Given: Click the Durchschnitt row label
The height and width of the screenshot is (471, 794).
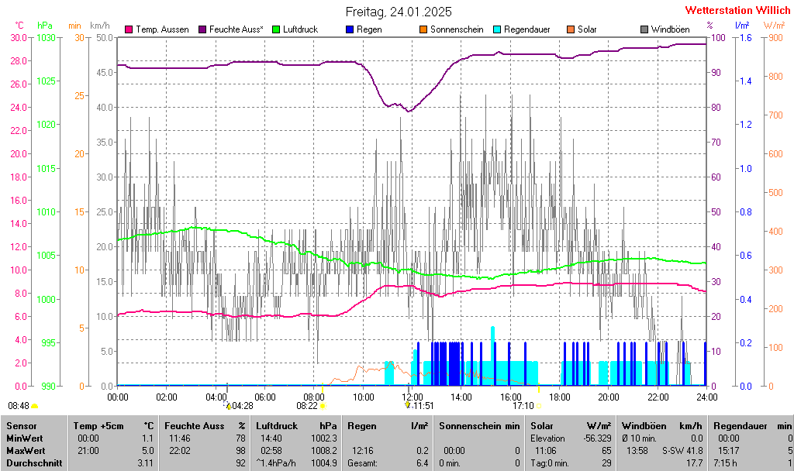Looking at the screenshot, I should coord(34,463).
